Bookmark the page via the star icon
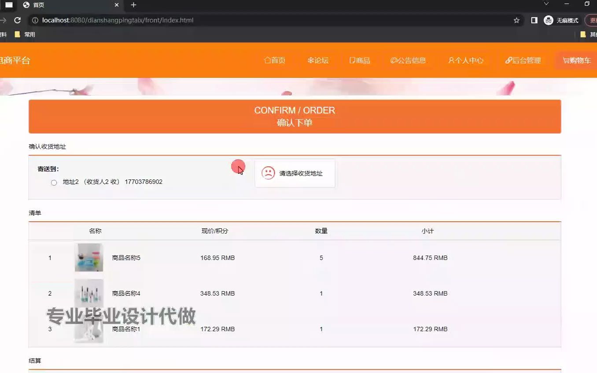Screen dimensions: 597x373 click(x=516, y=20)
